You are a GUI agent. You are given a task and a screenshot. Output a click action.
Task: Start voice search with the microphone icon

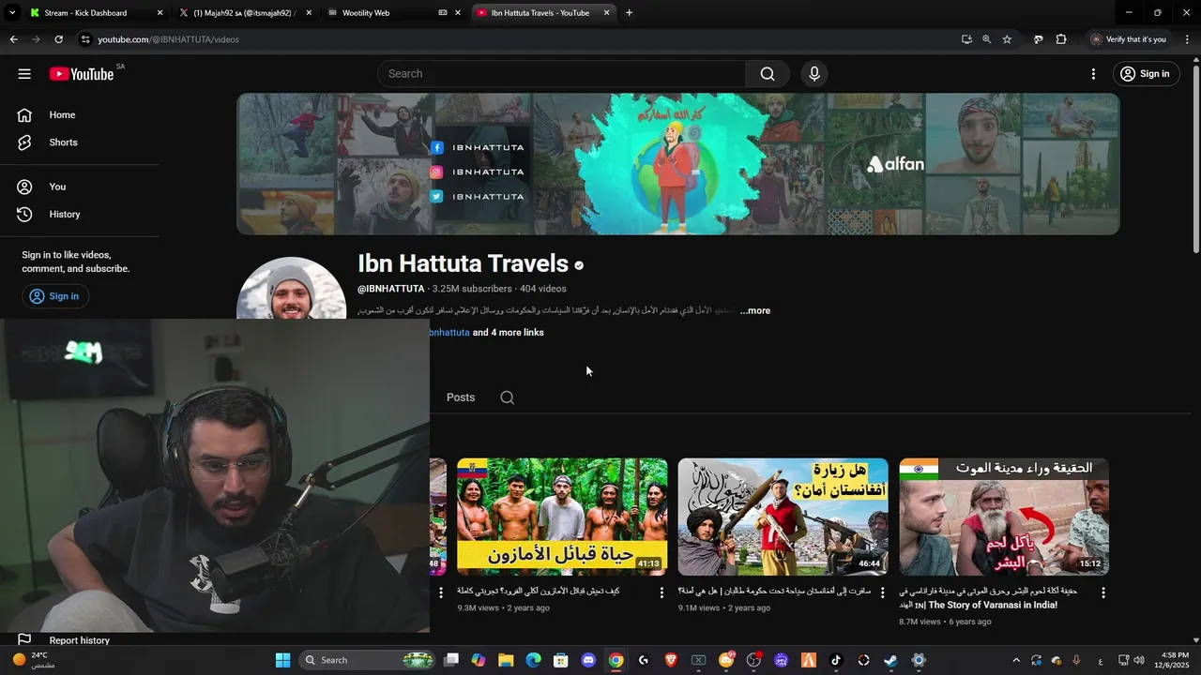(x=814, y=74)
